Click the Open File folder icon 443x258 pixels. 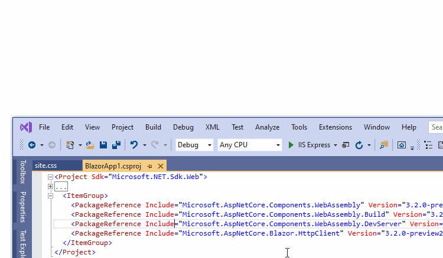point(90,145)
